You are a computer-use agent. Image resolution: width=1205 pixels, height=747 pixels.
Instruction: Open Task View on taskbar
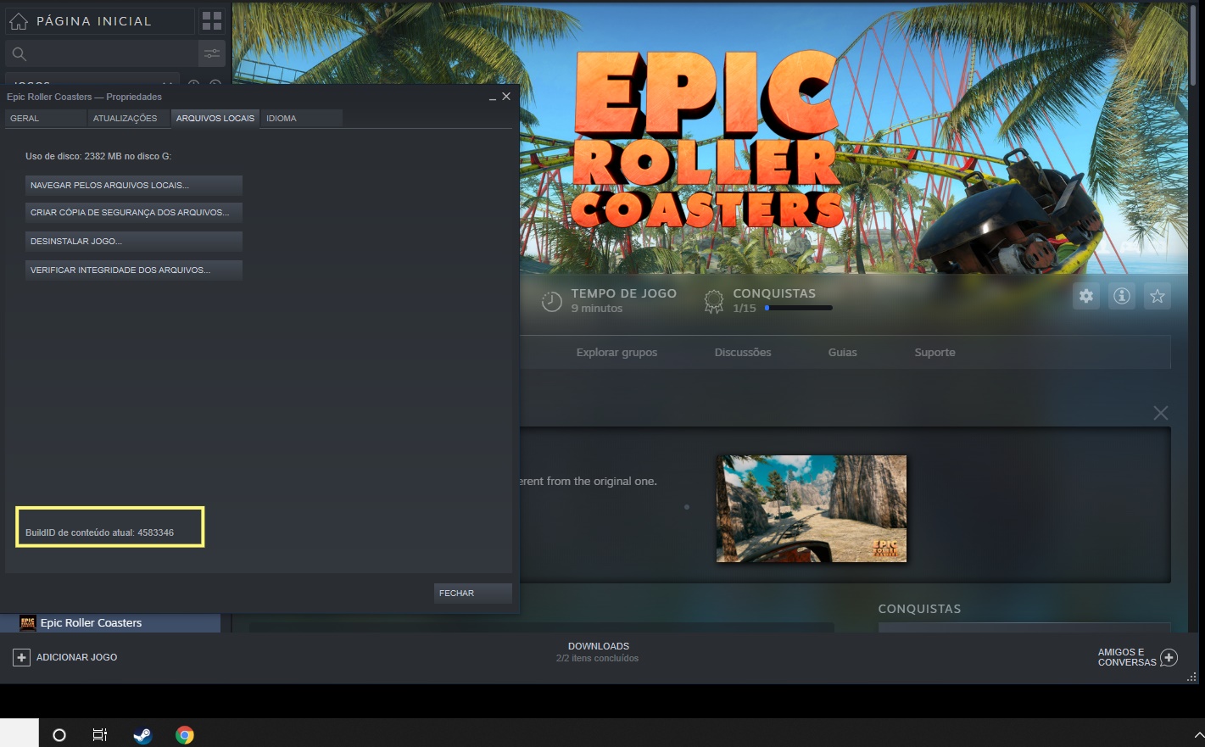(x=100, y=735)
